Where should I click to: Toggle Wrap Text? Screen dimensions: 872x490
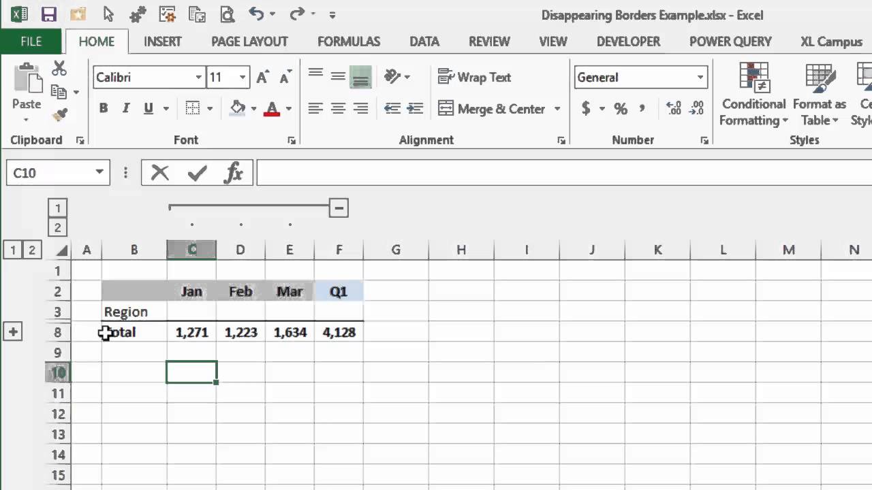click(474, 77)
